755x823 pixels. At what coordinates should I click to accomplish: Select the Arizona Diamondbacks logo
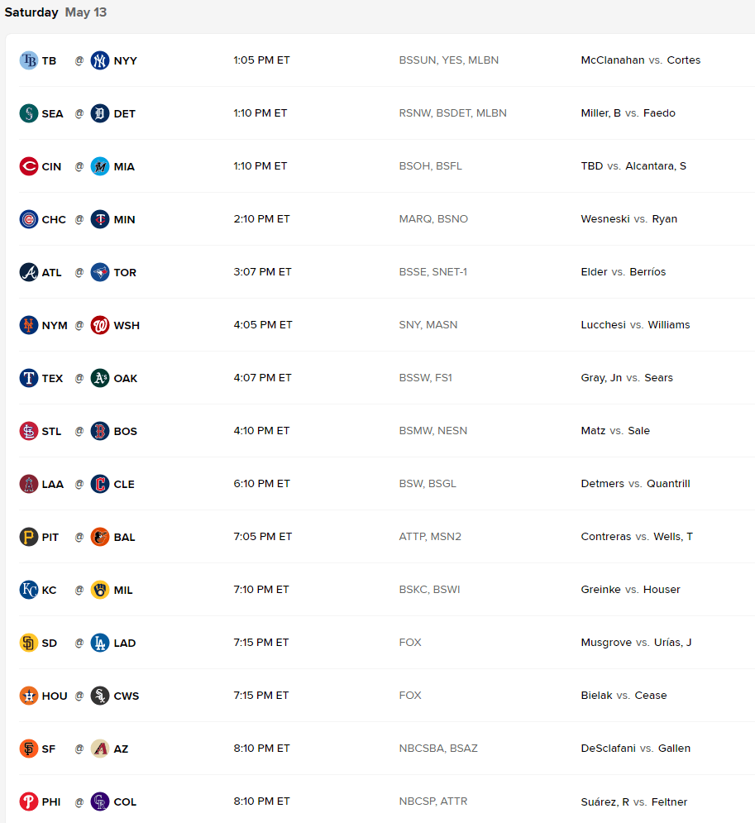tap(100, 749)
